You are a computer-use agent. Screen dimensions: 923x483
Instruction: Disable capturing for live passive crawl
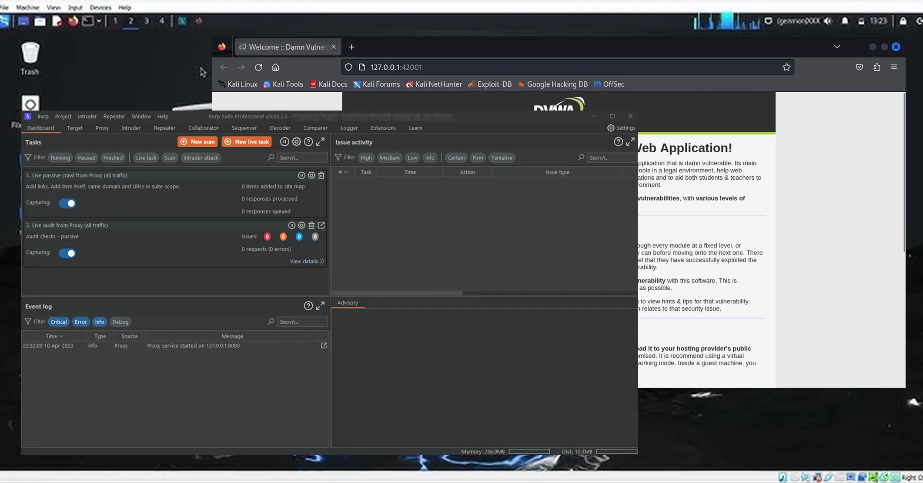coord(67,203)
